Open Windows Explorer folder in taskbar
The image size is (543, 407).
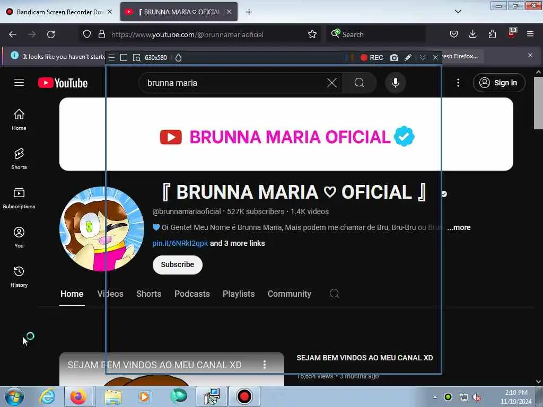pos(113,396)
